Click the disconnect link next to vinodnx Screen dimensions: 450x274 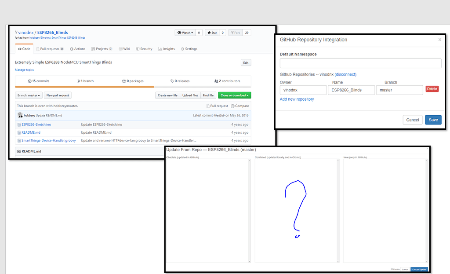[345, 74]
